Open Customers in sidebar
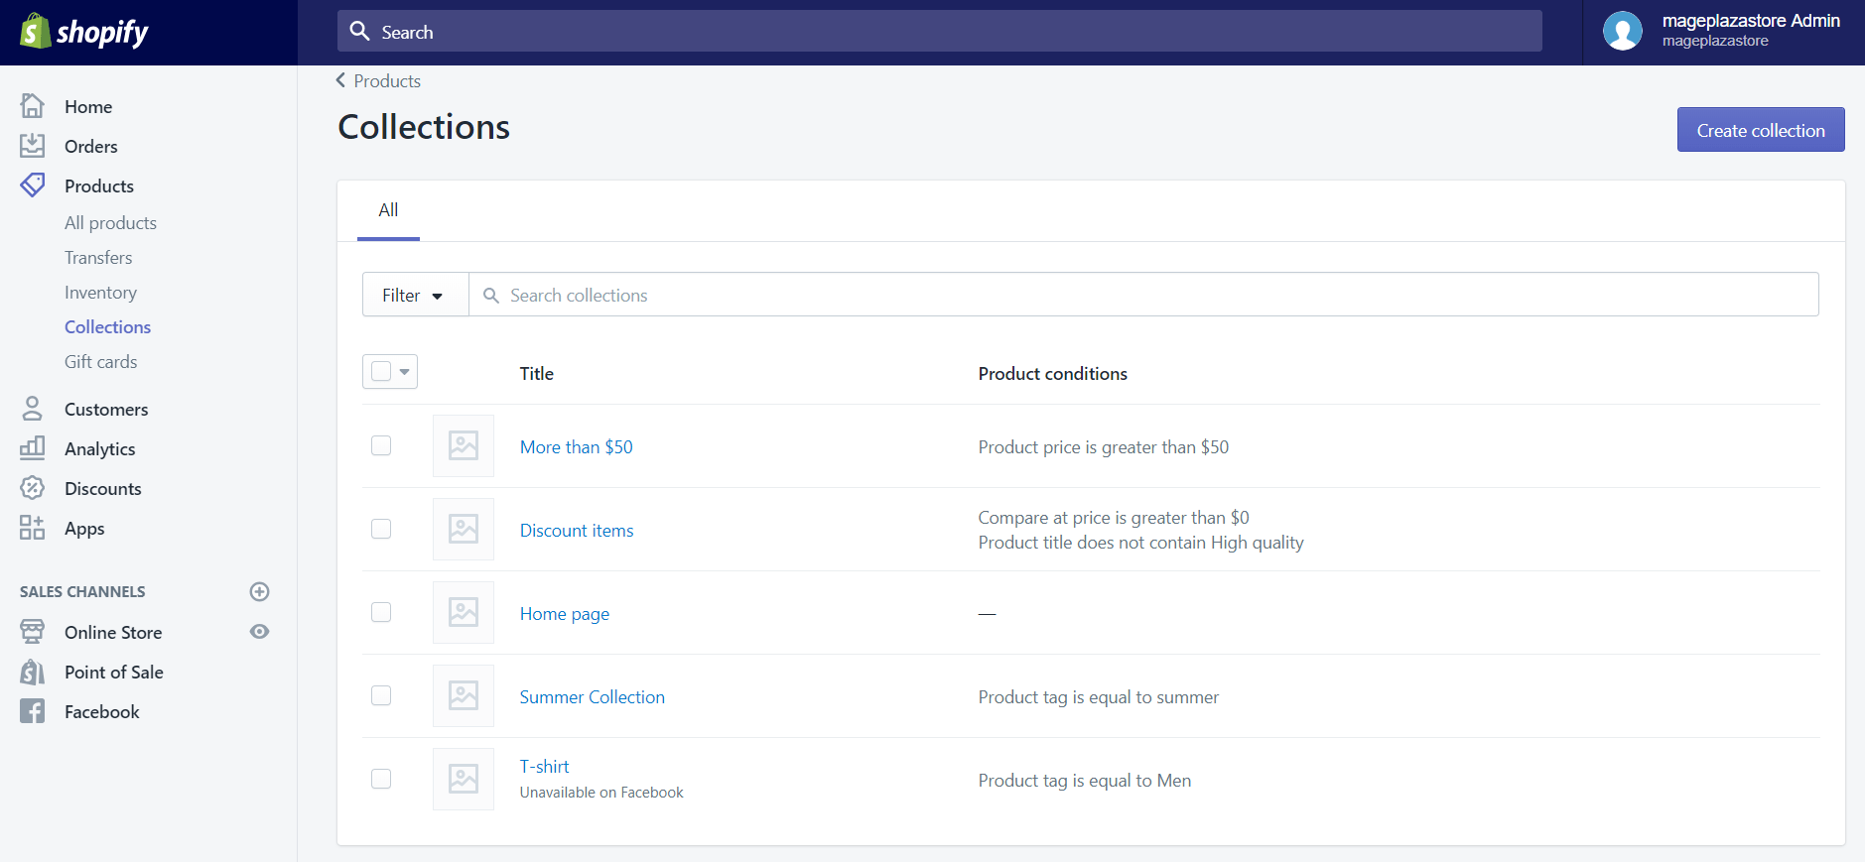This screenshot has height=862, width=1865. [106, 410]
